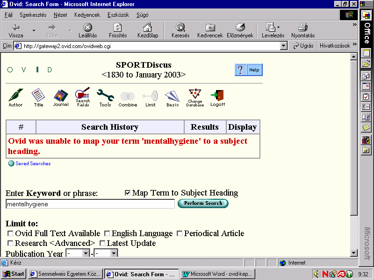Switch to Semmelweis Egyetem taskbar window
The image size is (374, 280).
(65, 274)
